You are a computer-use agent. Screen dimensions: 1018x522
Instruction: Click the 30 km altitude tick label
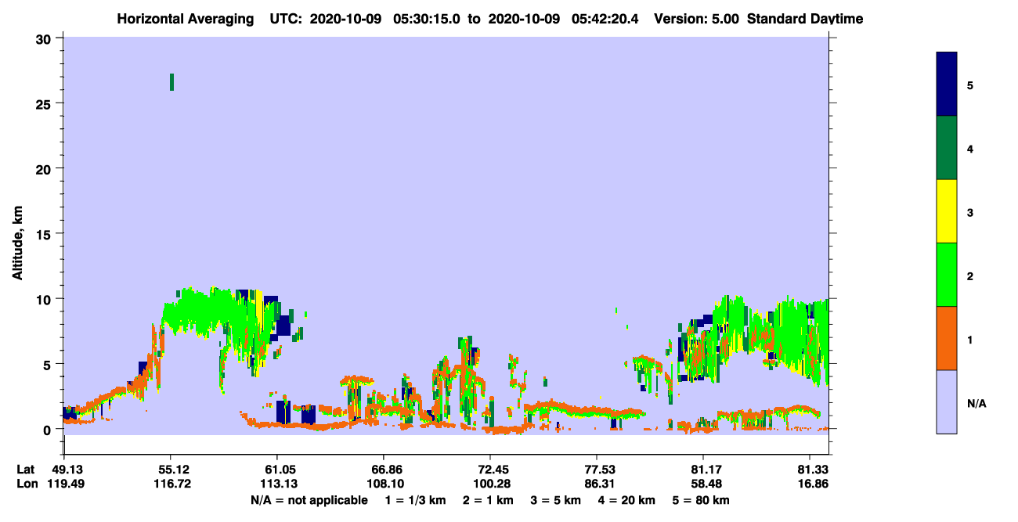pos(45,38)
